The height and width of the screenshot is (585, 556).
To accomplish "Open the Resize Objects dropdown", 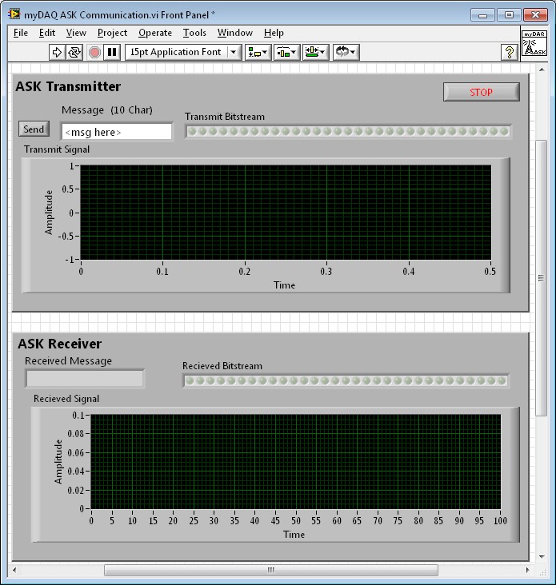I will 316,52.
